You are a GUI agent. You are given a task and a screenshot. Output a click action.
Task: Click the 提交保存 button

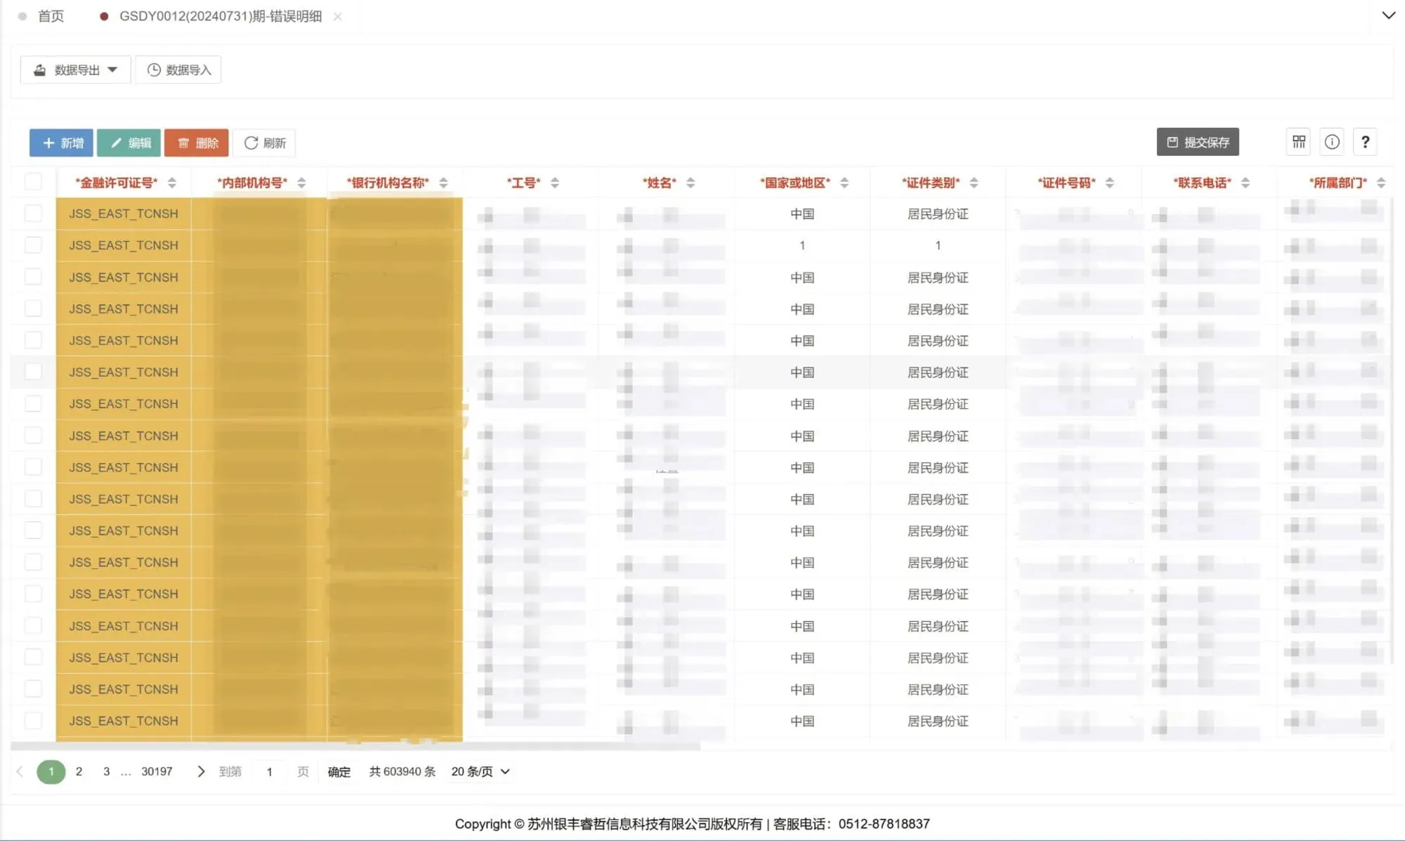pos(1198,142)
